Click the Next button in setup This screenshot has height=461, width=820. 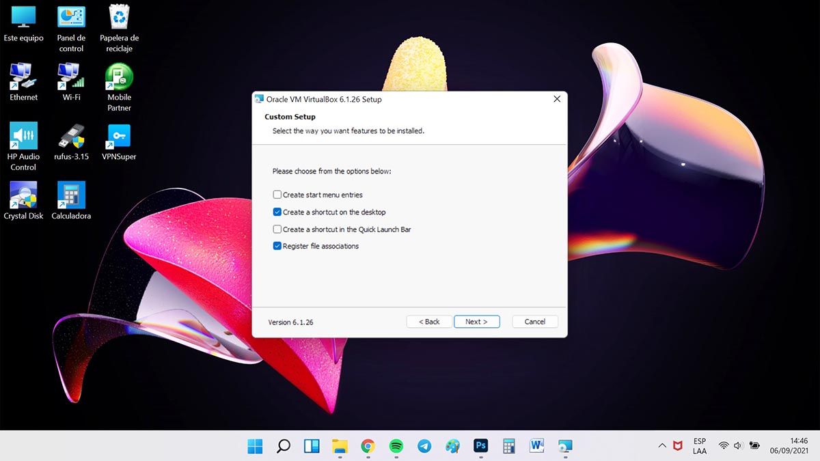point(476,322)
